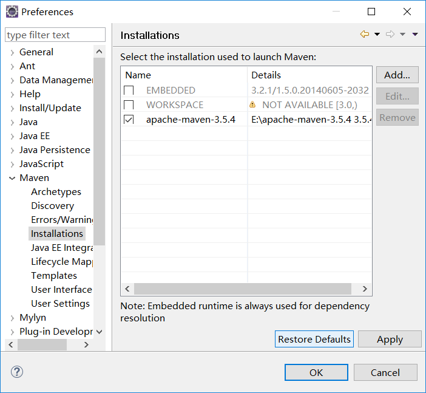Click the Details column header
The width and height of the screenshot is (426, 393).
click(309, 75)
